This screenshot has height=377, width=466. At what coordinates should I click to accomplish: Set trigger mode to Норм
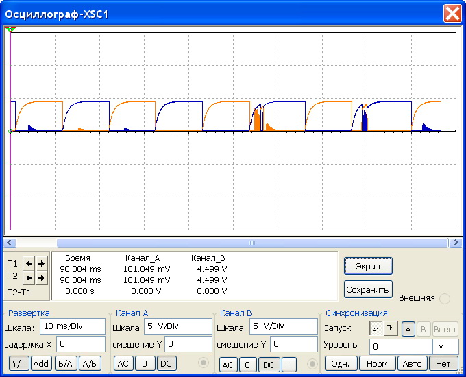(378, 363)
